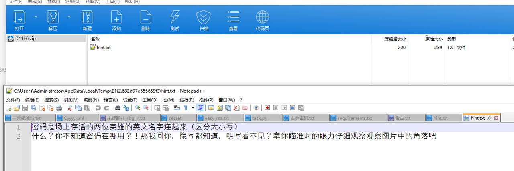Close the active hint.txt tab
This screenshot has width=514, height=171.
tap(496, 118)
